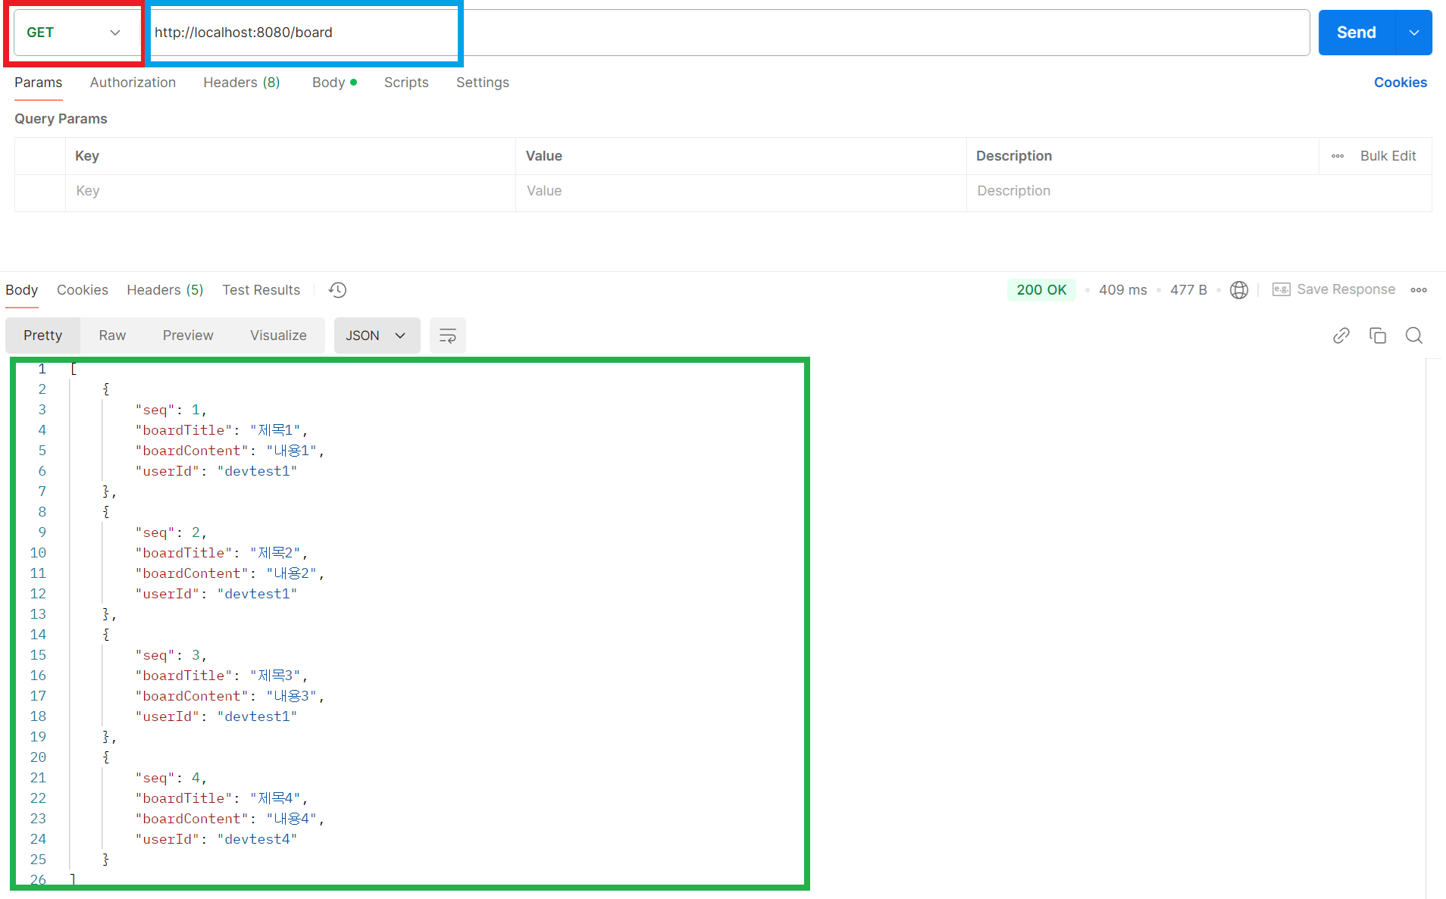Image resolution: width=1446 pixels, height=899 pixels.
Task: Click the Description input in query params
Action: [x=1199, y=191]
